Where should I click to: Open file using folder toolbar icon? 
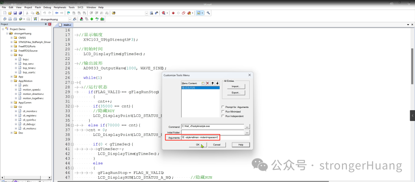(10, 13)
